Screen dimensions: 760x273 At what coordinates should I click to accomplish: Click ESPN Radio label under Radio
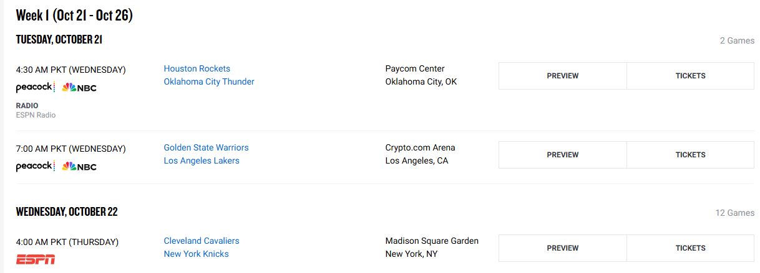pyautogui.click(x=36, y=115)
